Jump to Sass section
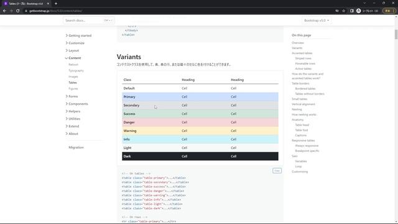 click(x=294, y=156)
